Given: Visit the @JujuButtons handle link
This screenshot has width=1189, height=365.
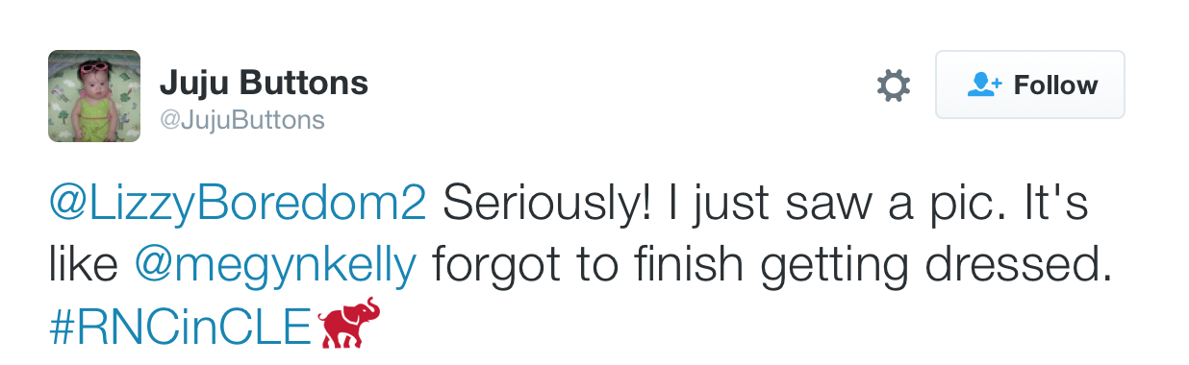Looking at the screenshot, I should click(241, 121).
